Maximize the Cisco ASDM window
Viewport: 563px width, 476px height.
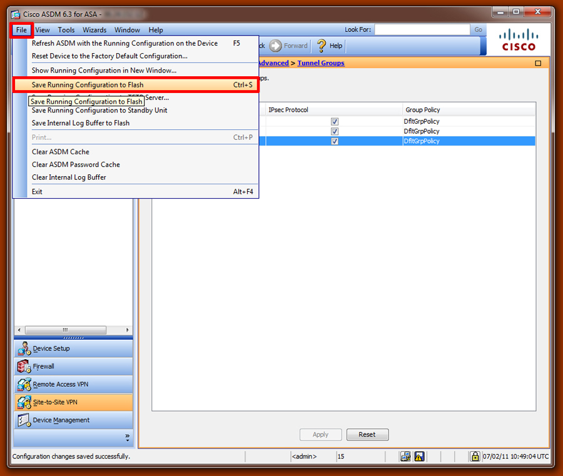(516, 12)
